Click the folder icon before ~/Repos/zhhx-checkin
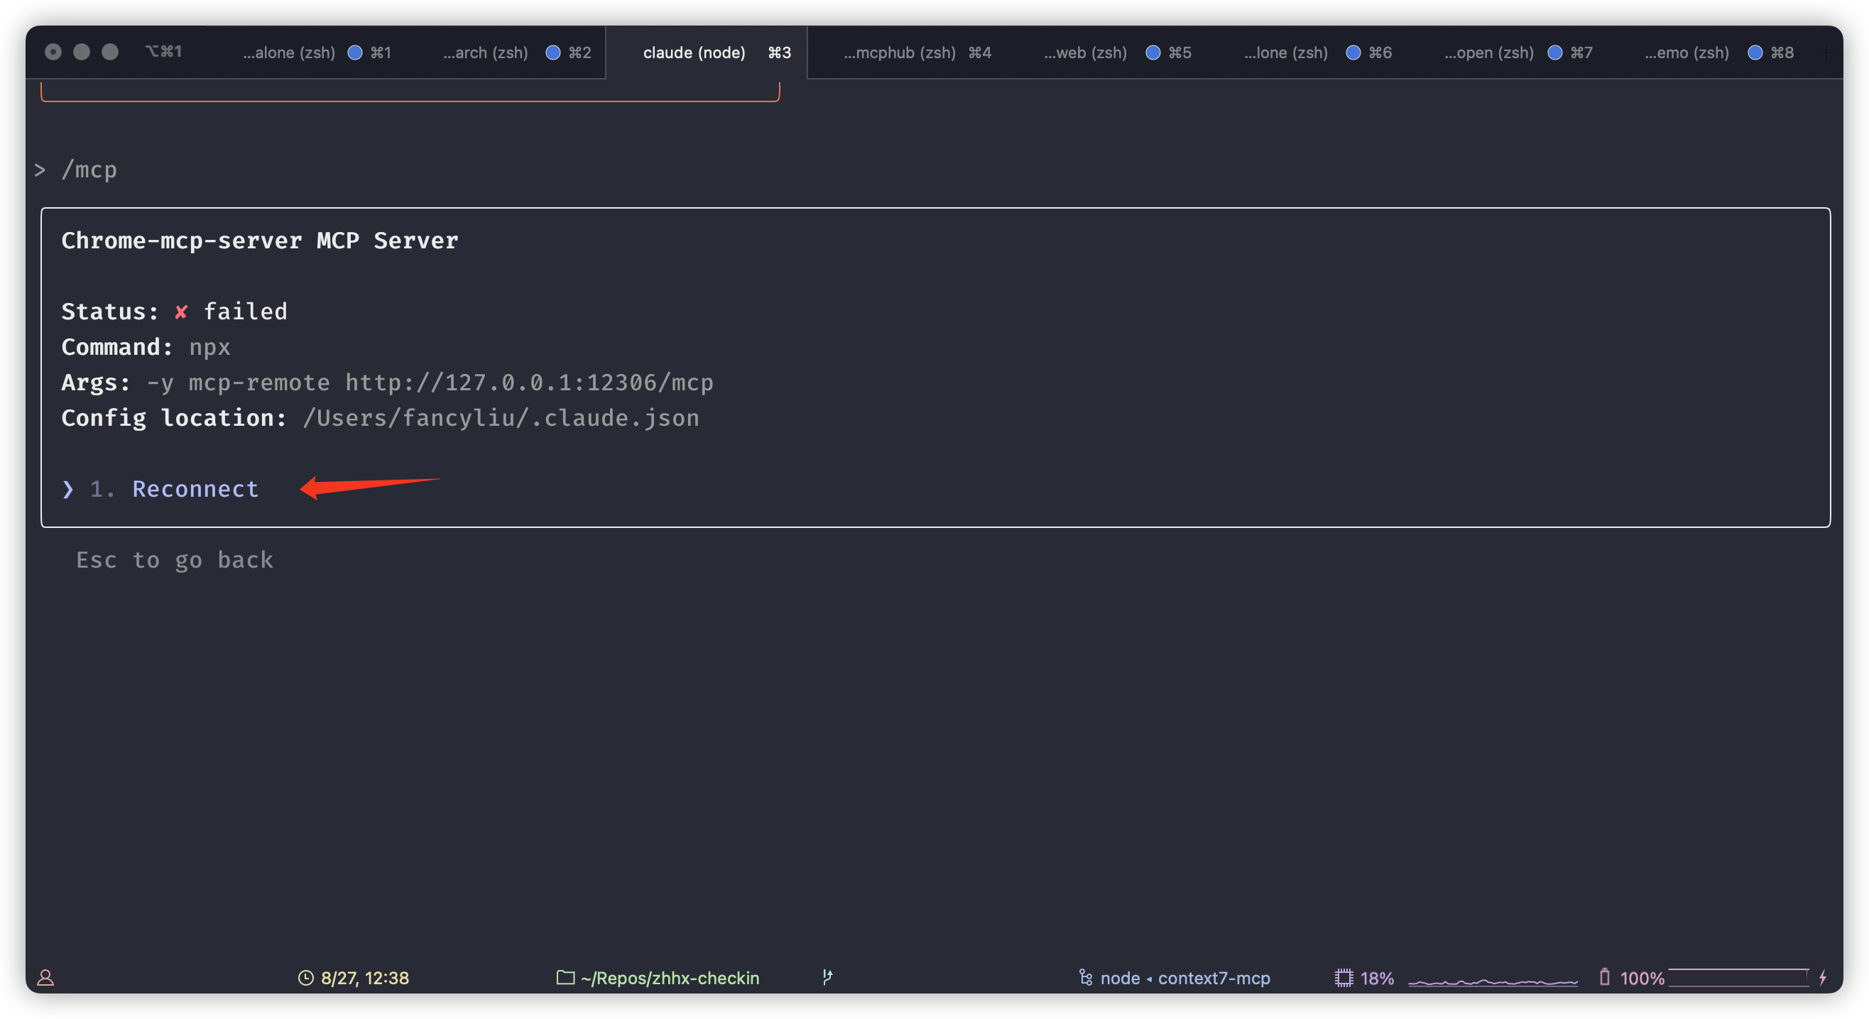Image resolution: width=1869 pixels, height=1019 pixels. click(565, 977)
